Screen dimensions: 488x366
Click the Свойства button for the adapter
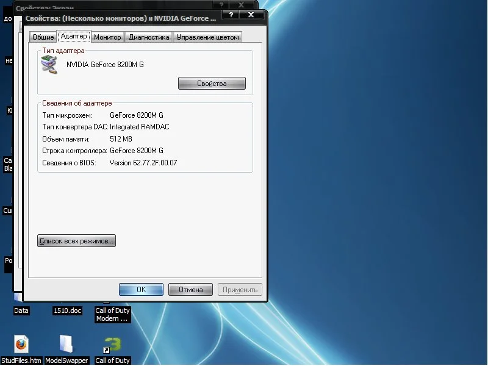pyautogui.click(x=212, y=84)
